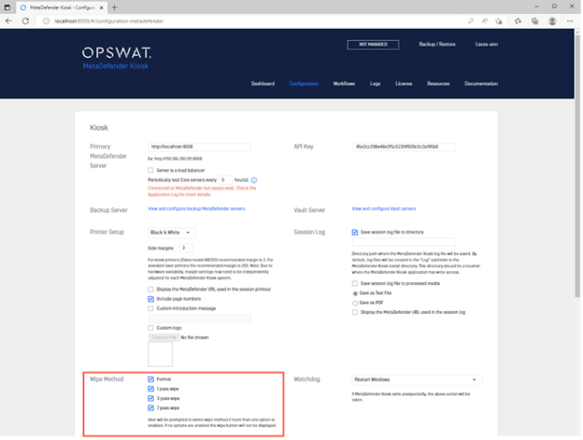Image resolution: width=583 pixels, height=440 pixels.
Task: Click the info icon next to hour(s)
Action: [x=254, y=180]
